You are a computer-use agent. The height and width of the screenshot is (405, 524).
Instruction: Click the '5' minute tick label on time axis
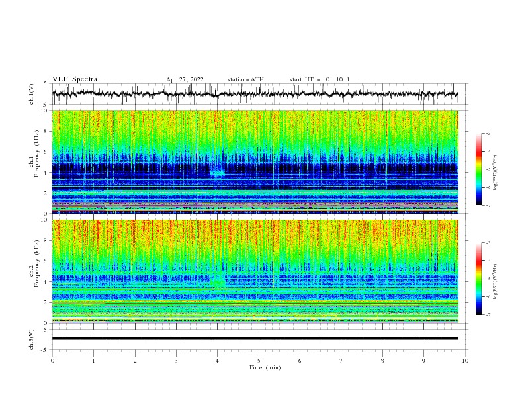click(x=259, y=361)
